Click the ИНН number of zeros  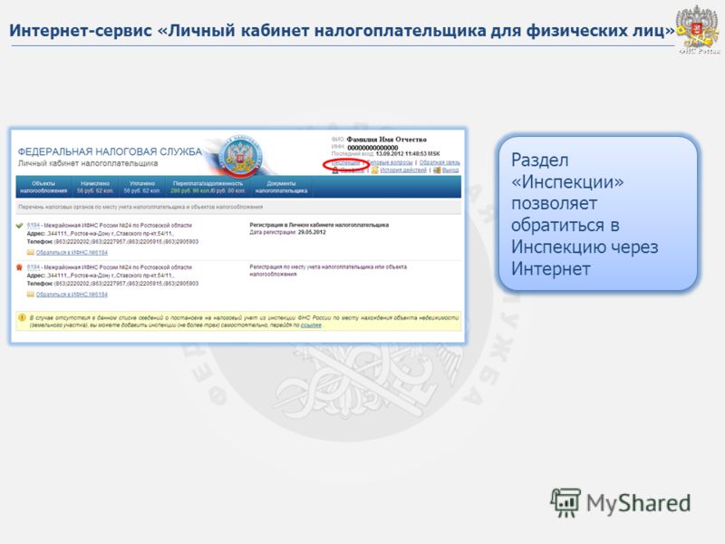(372, 148)
